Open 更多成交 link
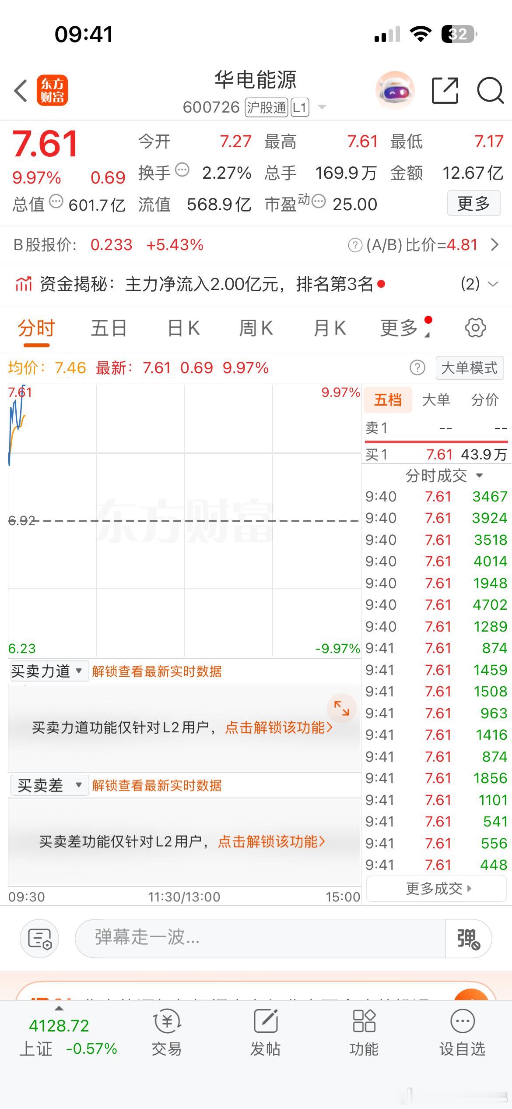Image resolution: width=512 pixels, height=1109 pixels. pos(436,889)
